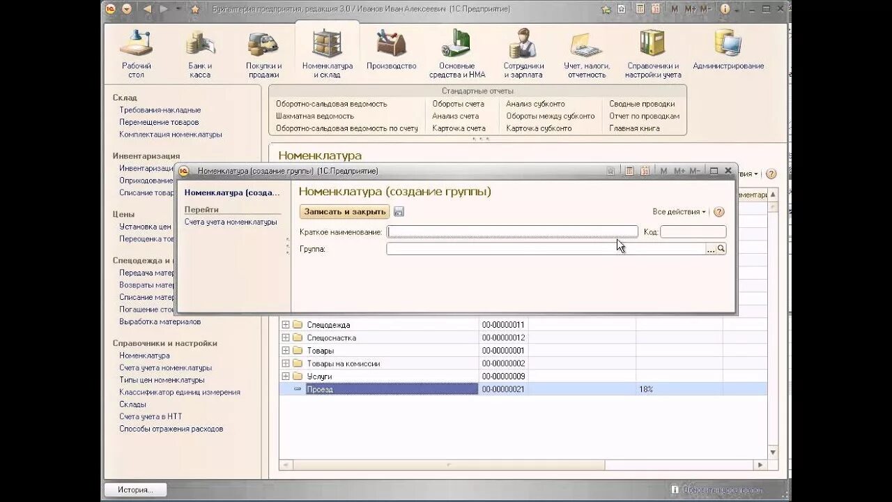
Task: Expand the Товары на комиссии folder
Action: [x=286, y=363]
